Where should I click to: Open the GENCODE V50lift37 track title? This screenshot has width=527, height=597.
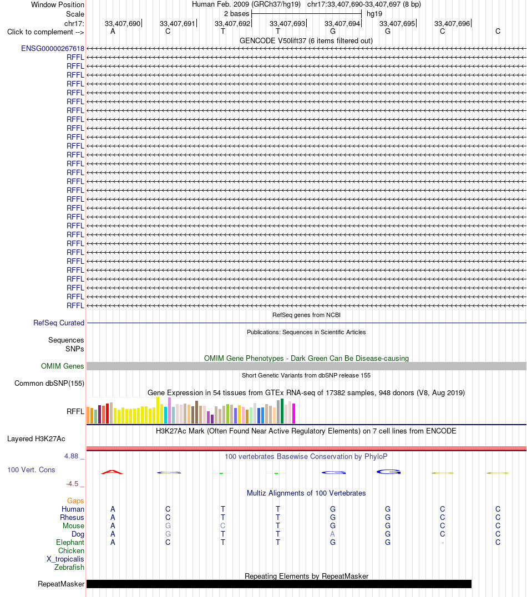coord(306,40)
